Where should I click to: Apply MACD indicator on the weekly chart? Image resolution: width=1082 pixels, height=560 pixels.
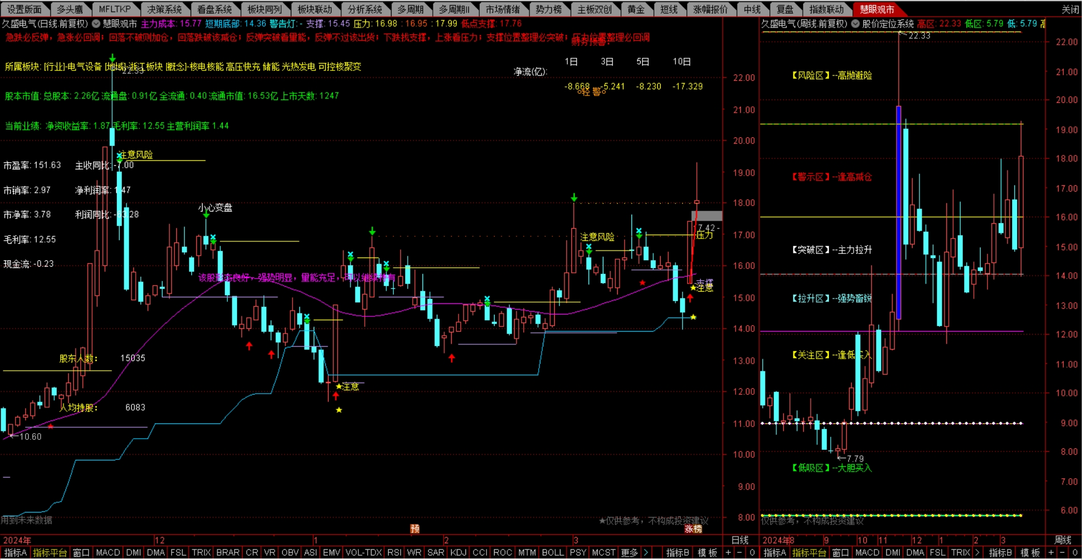[x=867, y=553]
